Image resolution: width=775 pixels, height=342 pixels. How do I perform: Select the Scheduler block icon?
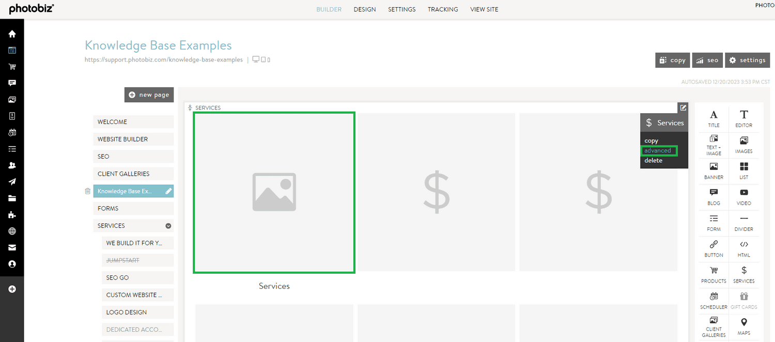714,300
